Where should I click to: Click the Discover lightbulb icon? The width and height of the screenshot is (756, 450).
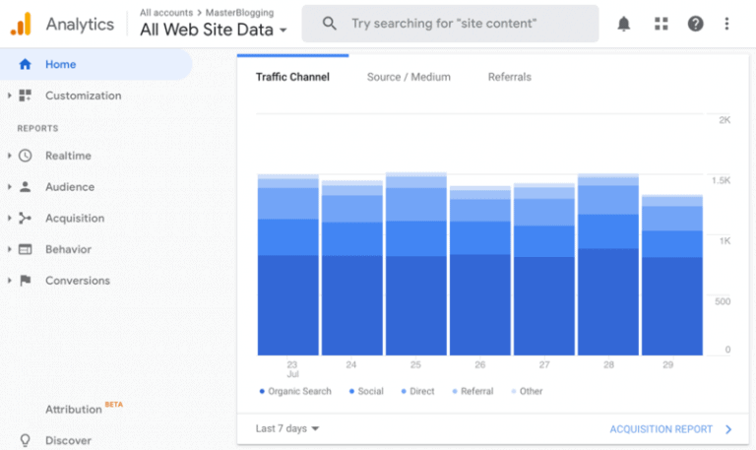pos(25,440)
